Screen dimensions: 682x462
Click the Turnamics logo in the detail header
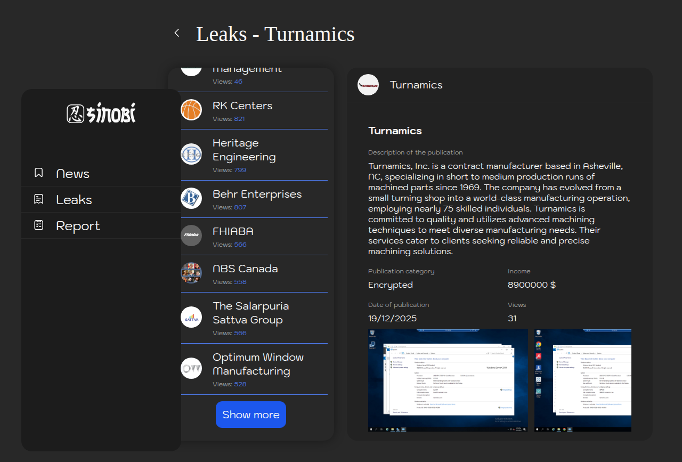(368, 85)
